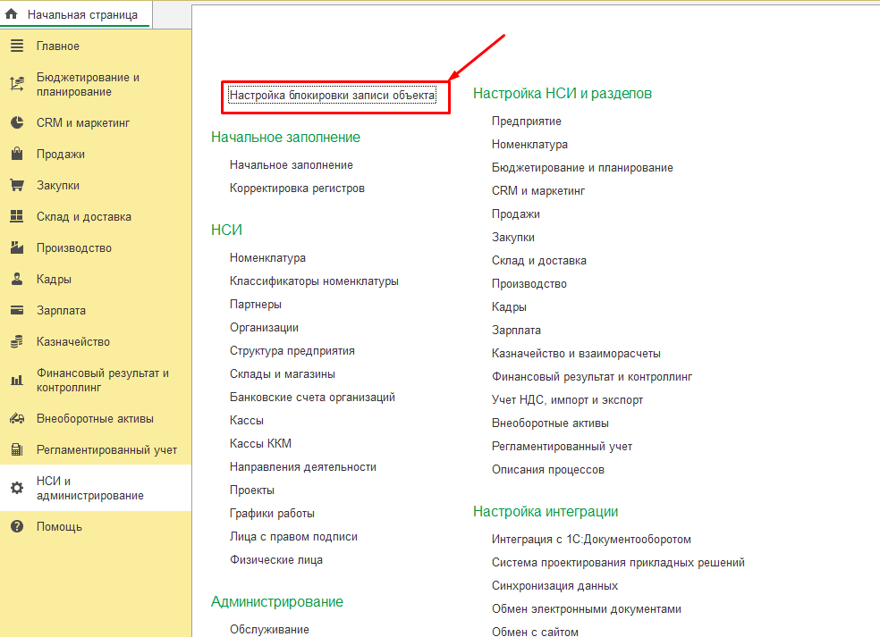Screen dimensions: 880x637
Task: Open the Проекты link
Action: pos(252,490)
